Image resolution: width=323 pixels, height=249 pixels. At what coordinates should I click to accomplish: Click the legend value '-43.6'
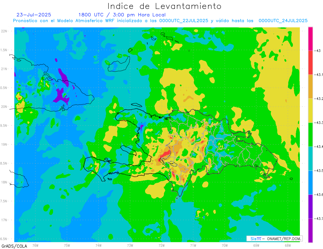click(x=319, y=194)
